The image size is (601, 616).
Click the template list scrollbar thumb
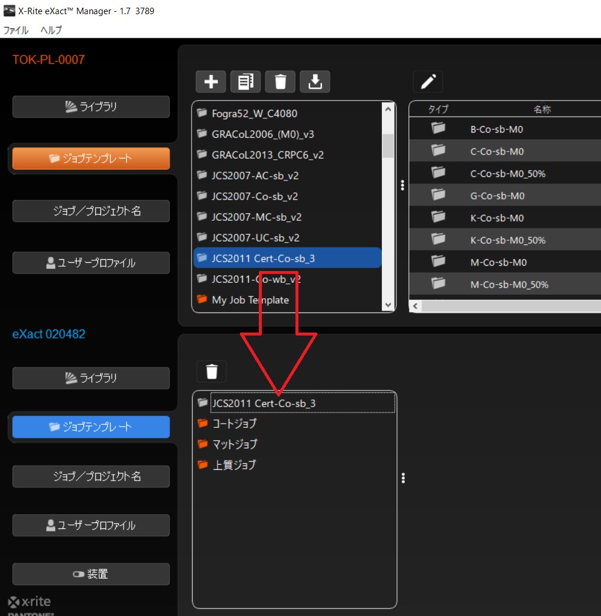388,146
